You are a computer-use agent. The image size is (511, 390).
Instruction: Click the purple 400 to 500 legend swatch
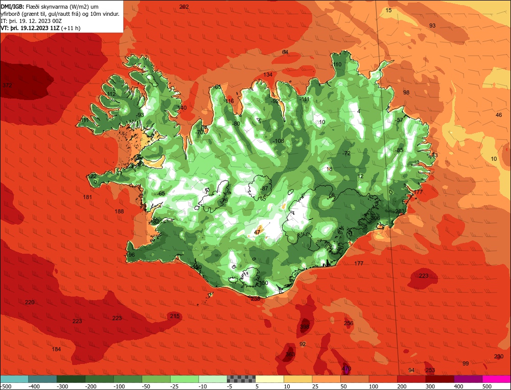(468, 379)
